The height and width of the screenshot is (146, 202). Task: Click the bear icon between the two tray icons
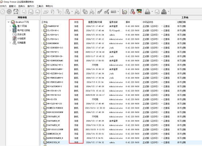(157, 12)
